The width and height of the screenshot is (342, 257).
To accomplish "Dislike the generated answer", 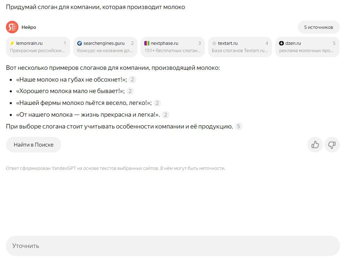I will pyautogui.click(x=332, y=144).
